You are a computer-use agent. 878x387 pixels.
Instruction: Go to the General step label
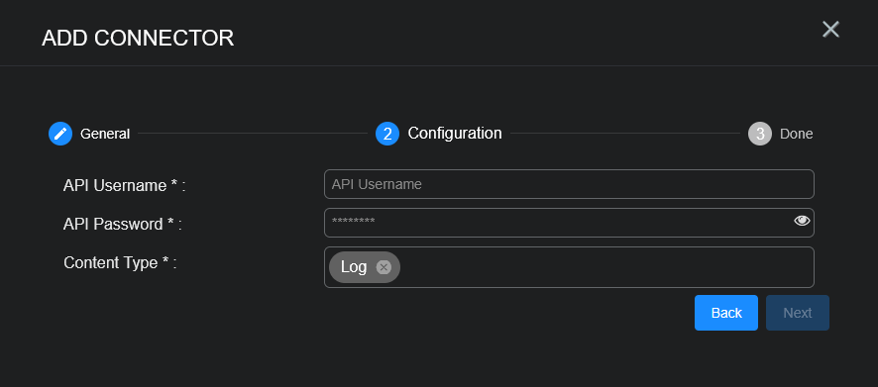(x=105, y=135)
